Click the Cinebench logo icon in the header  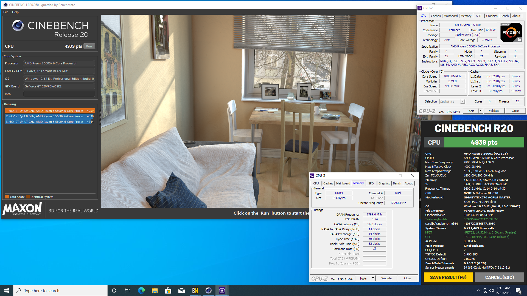pyautogui.click(x=18, y=25)
